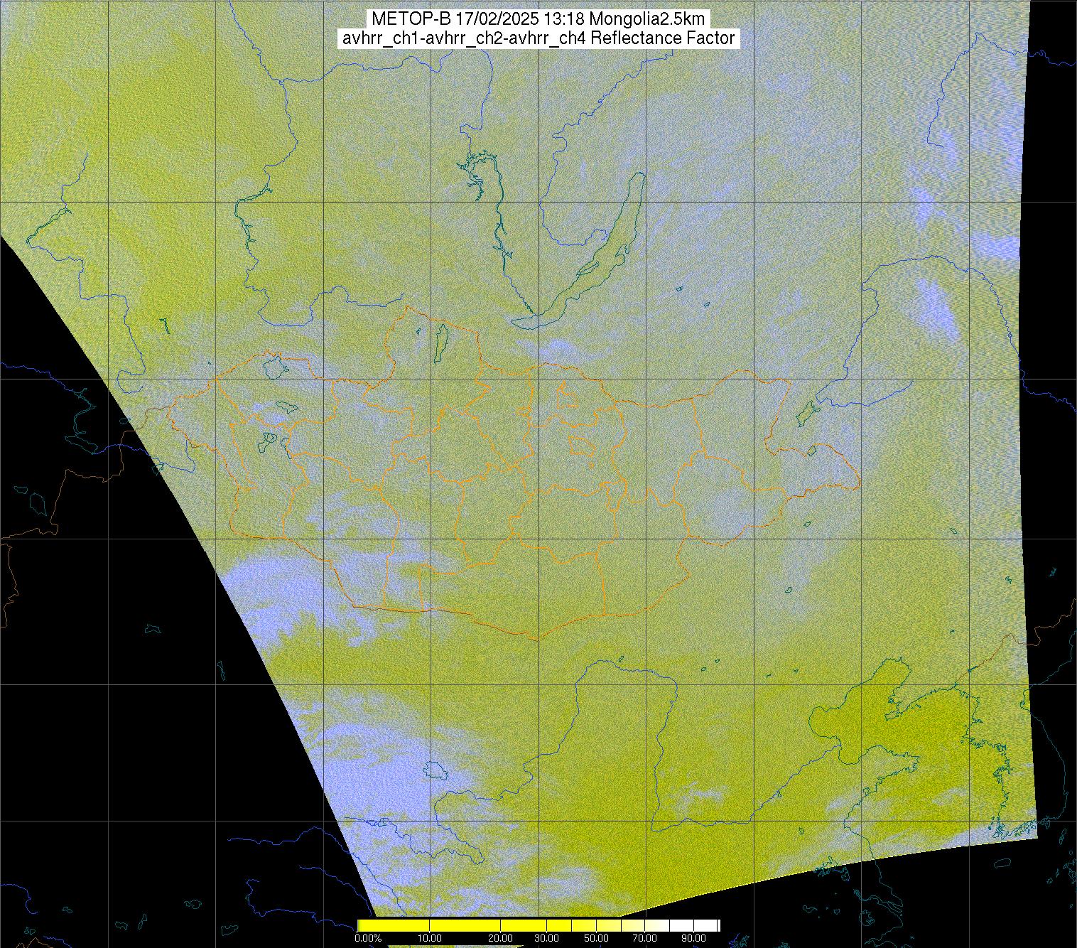Click the METOP-B 17/02/2025 13:18 title line

pos(538,19)
